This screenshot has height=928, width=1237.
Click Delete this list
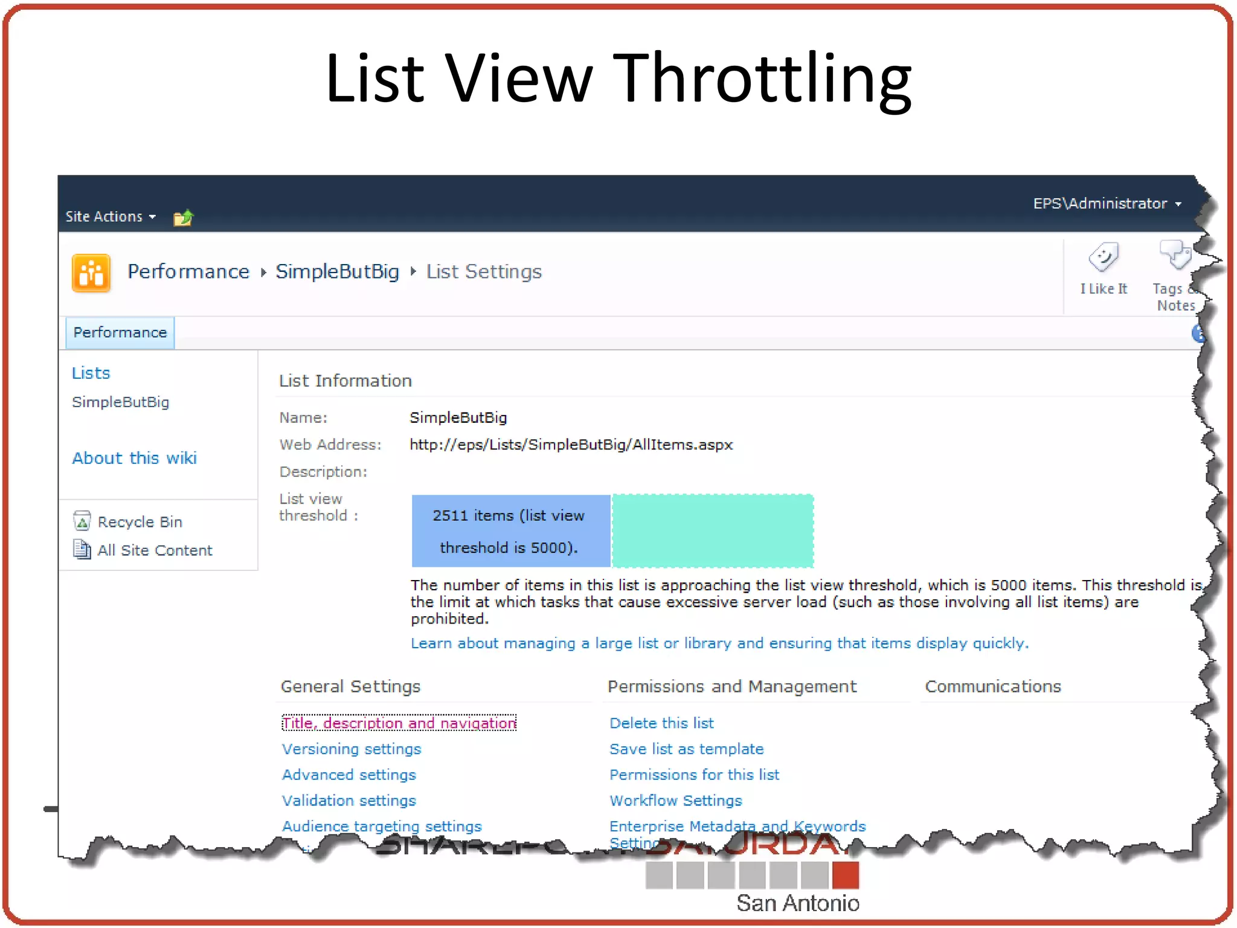click(661, 723)
